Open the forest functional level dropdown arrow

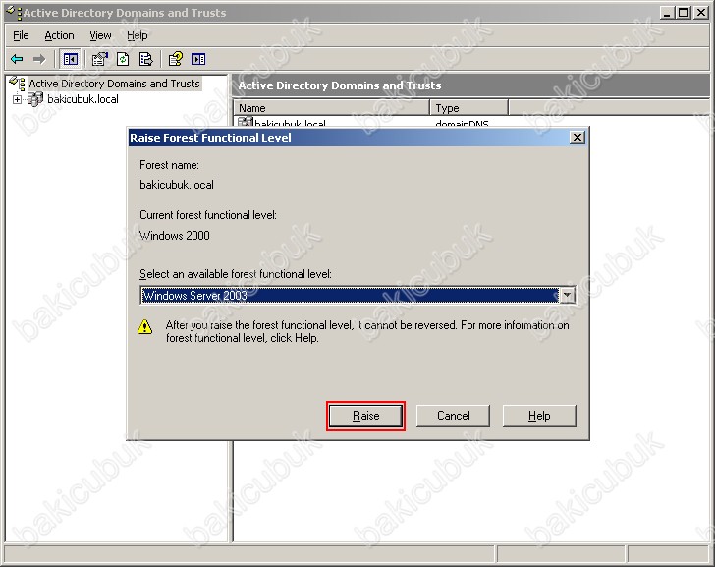(567, 295)
